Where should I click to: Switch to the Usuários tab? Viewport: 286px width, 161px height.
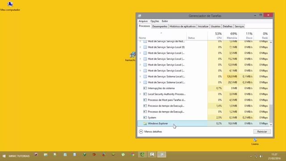point(215,26)
